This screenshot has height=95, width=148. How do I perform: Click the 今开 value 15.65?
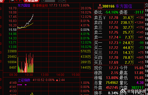tap(139, 68)
